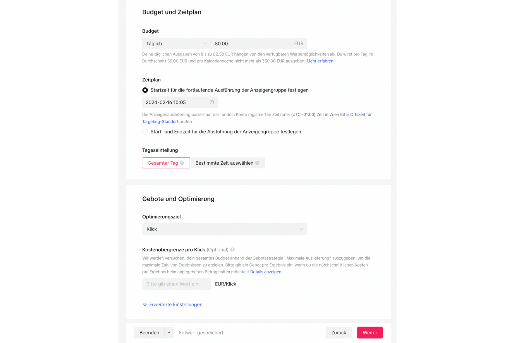Image resolution: width=515 pixels, height=343 pixels.
Task: Click the help icon next to Kostenobergrenze pro Klick
Action: [232, 250]
